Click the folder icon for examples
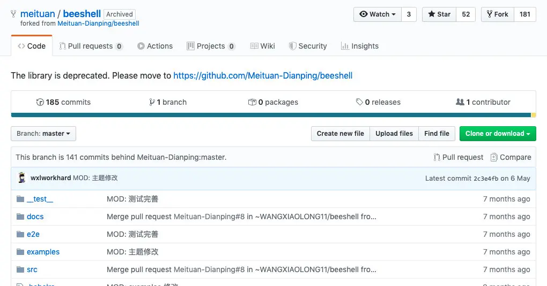Viewport: 547px width, 286px height. [x=20, y=252]
